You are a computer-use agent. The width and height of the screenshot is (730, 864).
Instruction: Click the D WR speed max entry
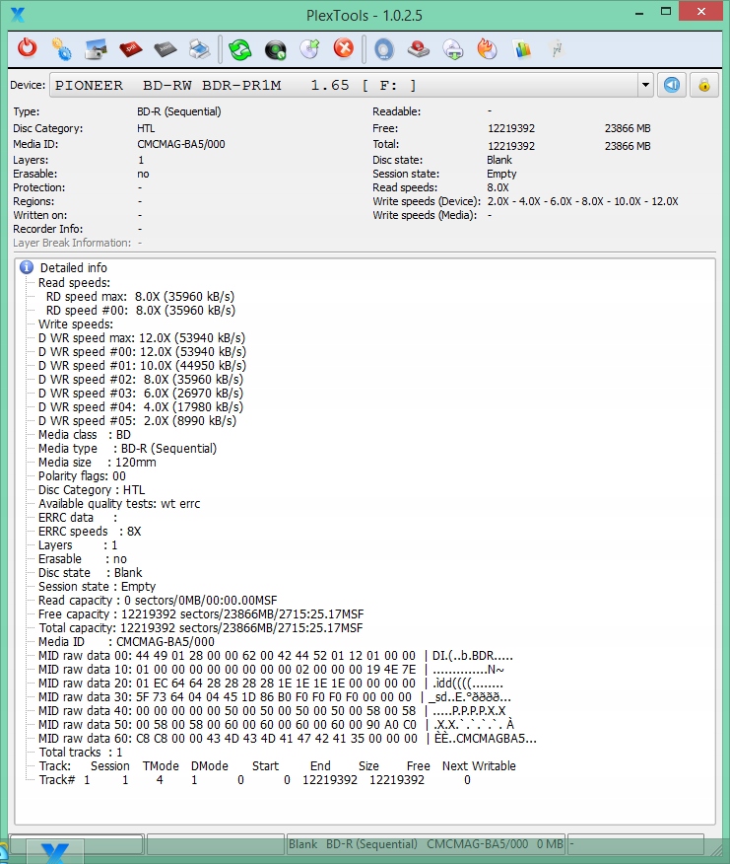142,337
